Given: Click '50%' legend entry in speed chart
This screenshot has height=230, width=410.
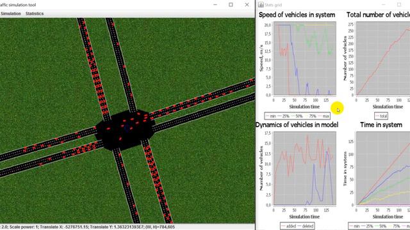Looking at the screenshot, I should click(297, 116).
